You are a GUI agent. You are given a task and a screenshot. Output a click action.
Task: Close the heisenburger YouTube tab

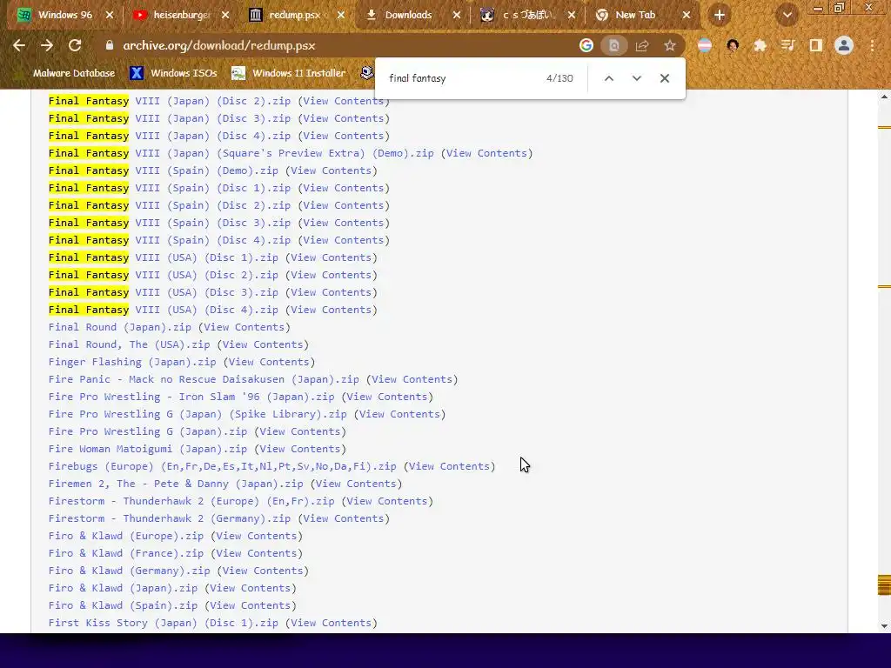(x=225, y=16)
